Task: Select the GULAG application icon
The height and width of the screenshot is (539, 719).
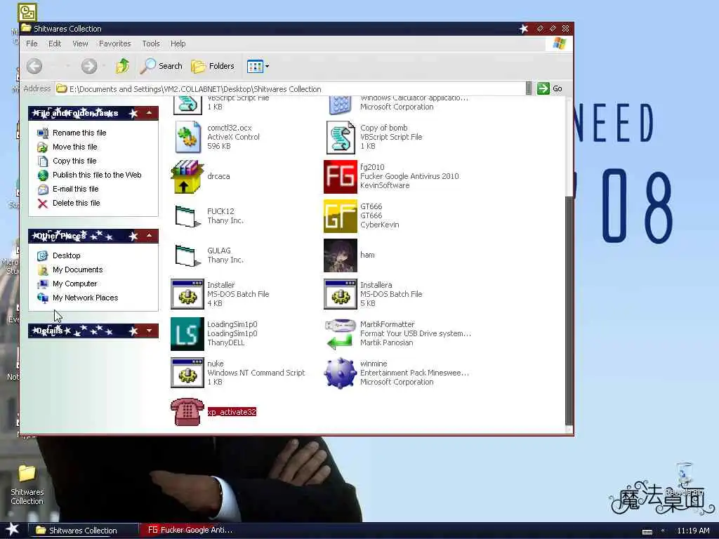Action: coord(187,255)
